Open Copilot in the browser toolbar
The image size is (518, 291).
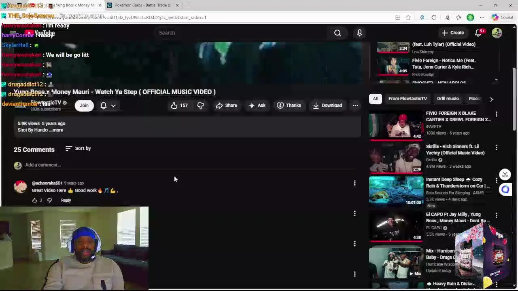(x=502, y=17)
